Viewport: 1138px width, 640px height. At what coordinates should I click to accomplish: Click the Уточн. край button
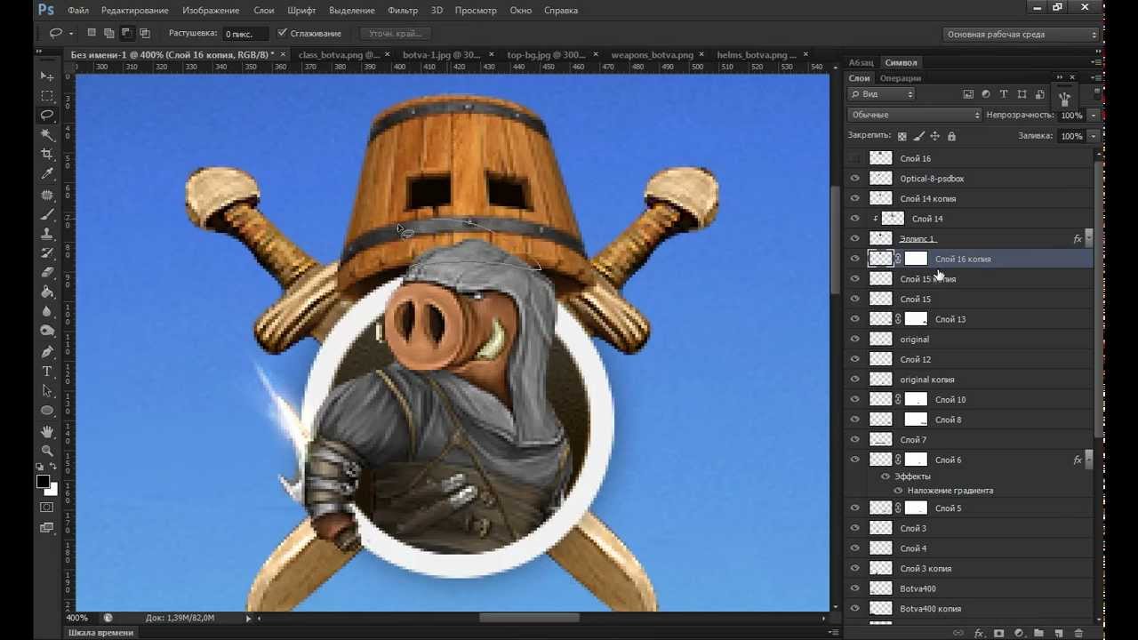pyautogui.click(x=396, y=33)
